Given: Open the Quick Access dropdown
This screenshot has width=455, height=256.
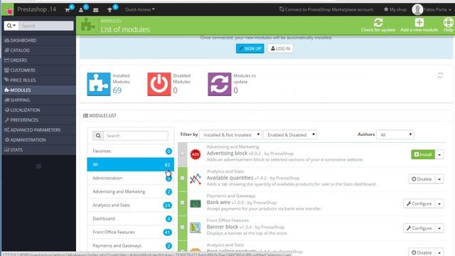Looking at the screenshot, I should pyautogui.click(x=139, y=9).
